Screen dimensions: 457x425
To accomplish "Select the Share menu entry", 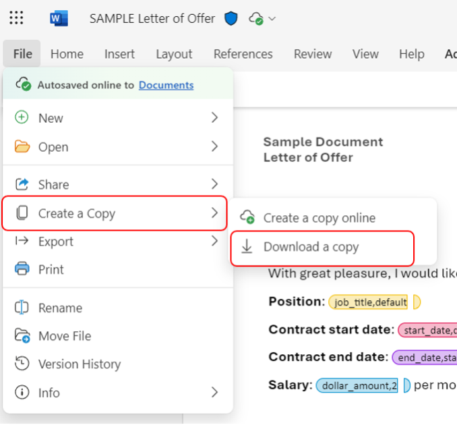I will [53, 184].
